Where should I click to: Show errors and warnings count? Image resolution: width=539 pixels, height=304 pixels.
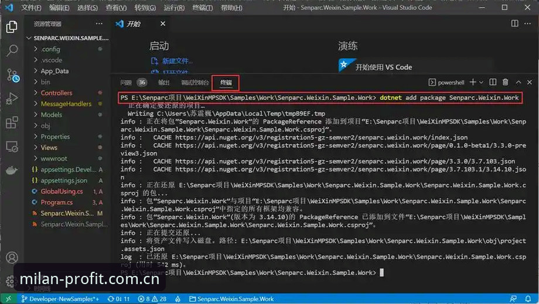click(x=152, y=299)
